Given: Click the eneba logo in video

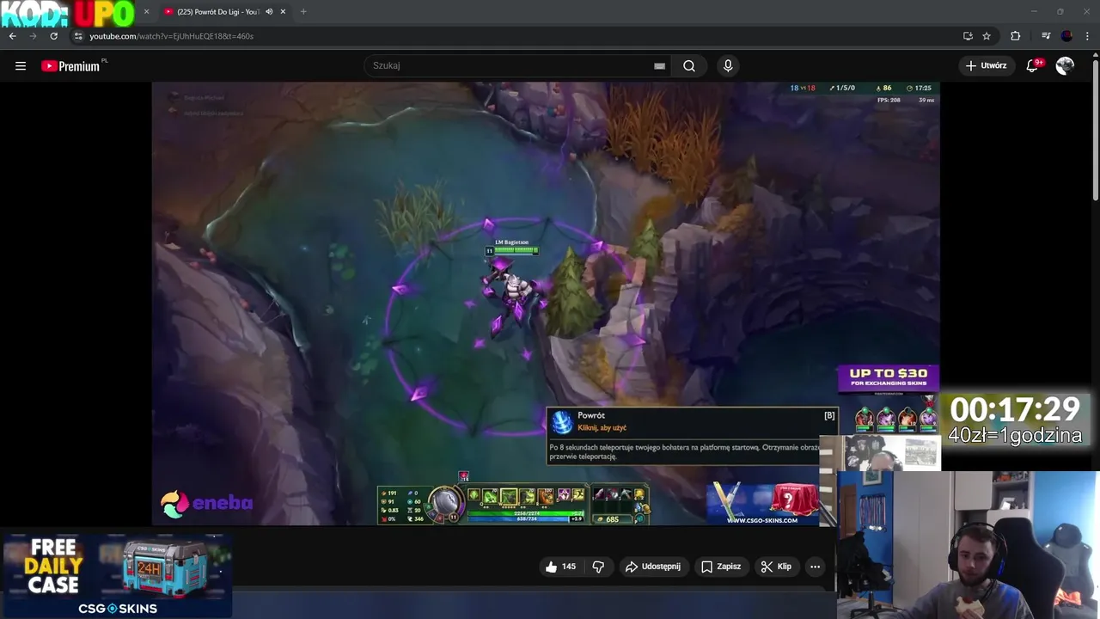Looking at the screenshot, I should coord(206,503).
